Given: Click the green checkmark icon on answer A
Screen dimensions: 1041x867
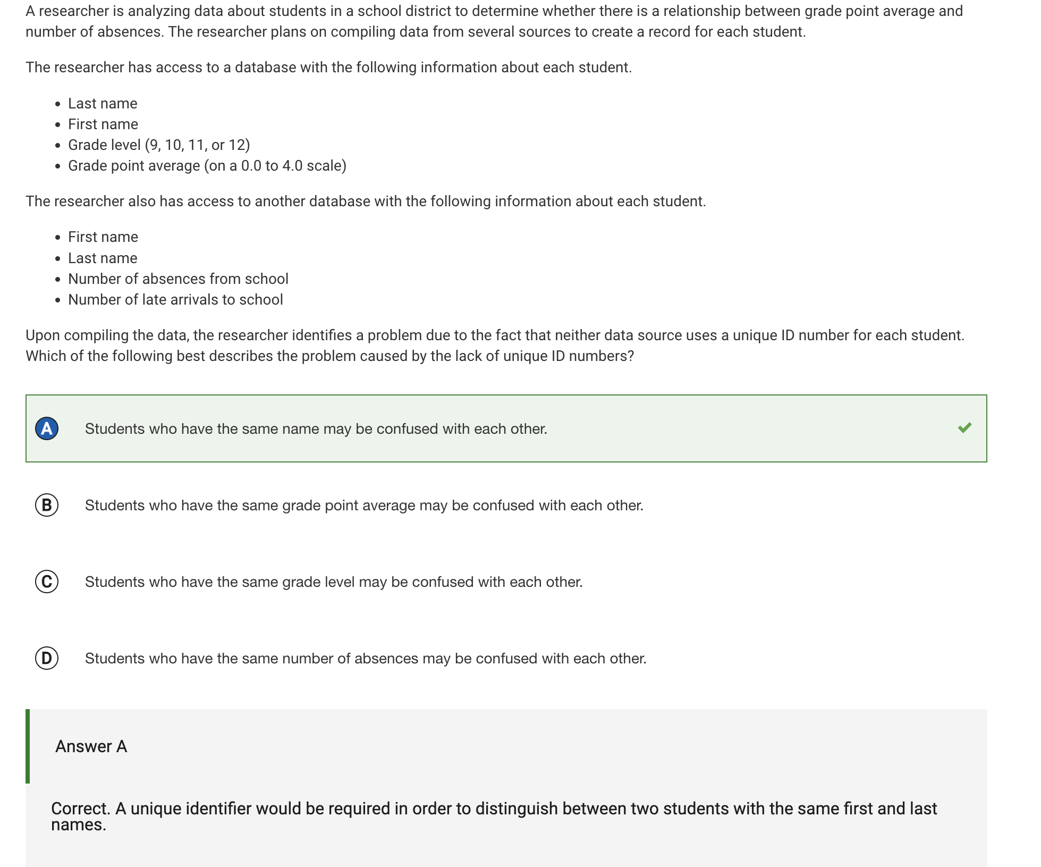Looking at the screenshot, I should [964, 428].
